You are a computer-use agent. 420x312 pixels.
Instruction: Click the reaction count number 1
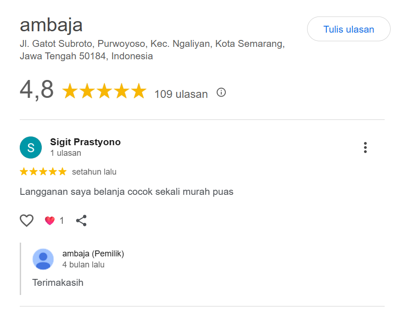tap(62, 221)
